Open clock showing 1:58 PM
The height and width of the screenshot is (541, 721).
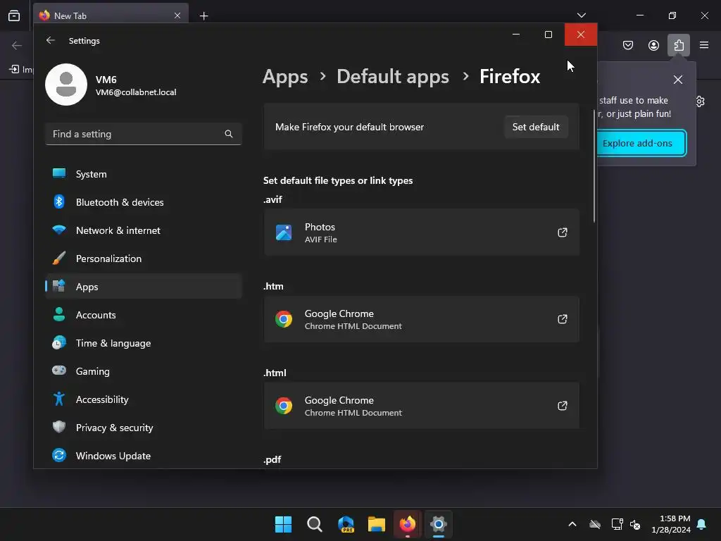671,524
